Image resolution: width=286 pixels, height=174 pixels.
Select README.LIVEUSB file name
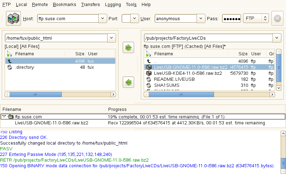174,79
